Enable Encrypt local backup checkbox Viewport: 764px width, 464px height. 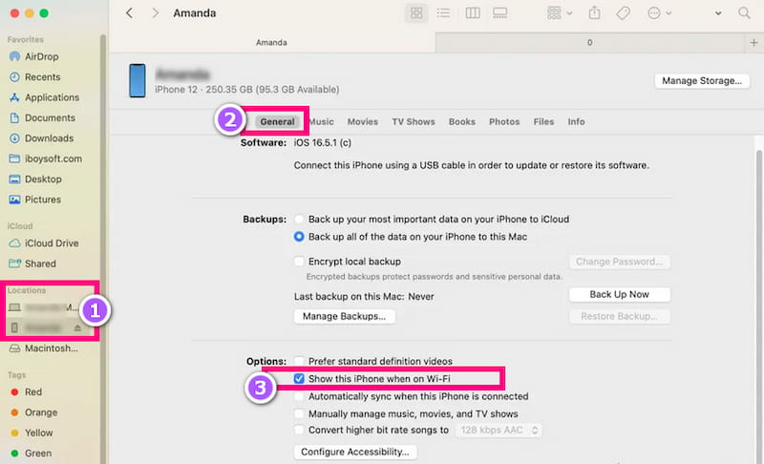[299, 262]
